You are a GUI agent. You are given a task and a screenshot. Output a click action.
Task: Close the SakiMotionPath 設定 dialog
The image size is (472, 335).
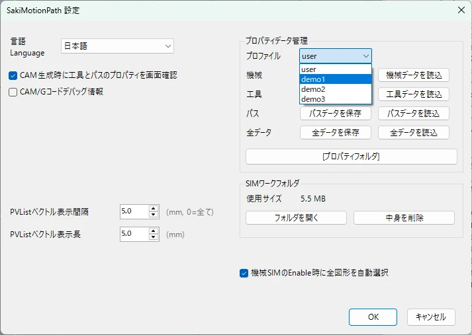coord(461,10)
